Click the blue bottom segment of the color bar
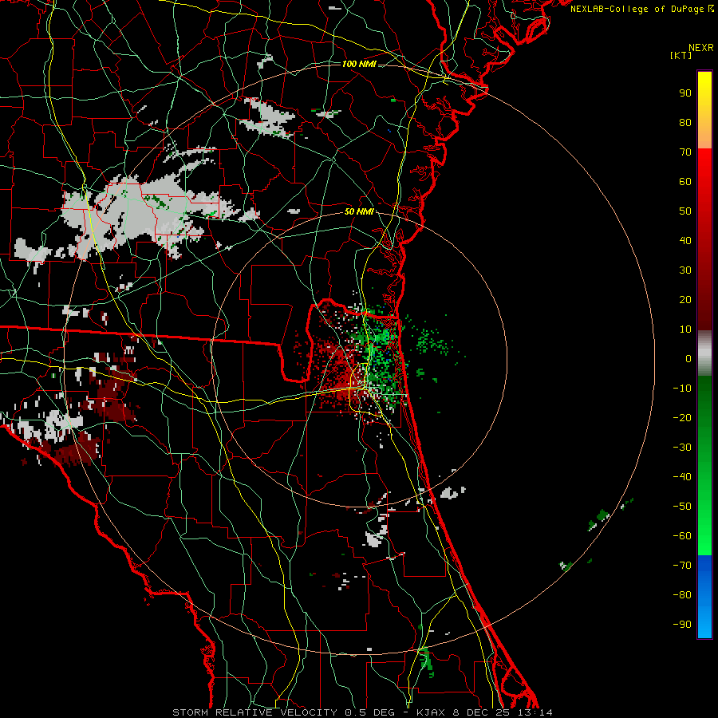The height and width of the screenshot is (718, 718). click(704, 597)
